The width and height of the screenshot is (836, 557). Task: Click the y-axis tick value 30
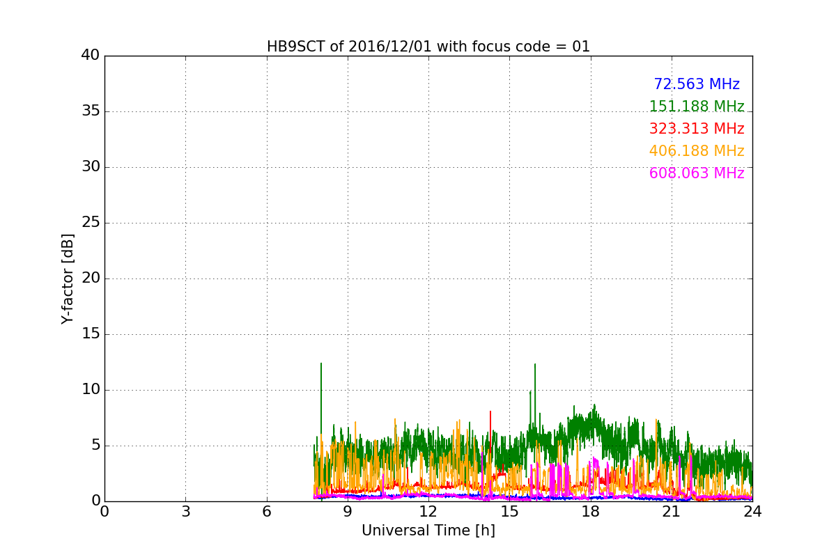91,167
